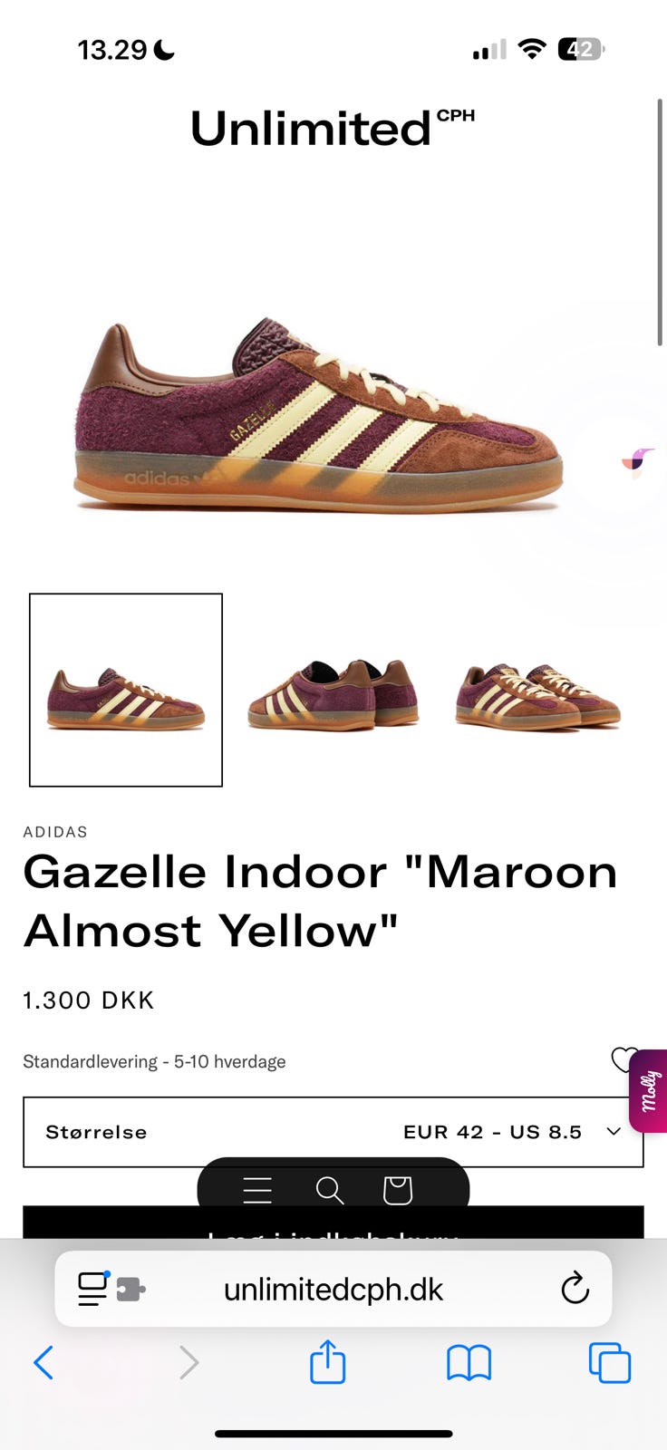Image resolution: width=667 pixels, height=1450 pixels.
Task: Tap the black add to cart button
Action: (333, 1223)
